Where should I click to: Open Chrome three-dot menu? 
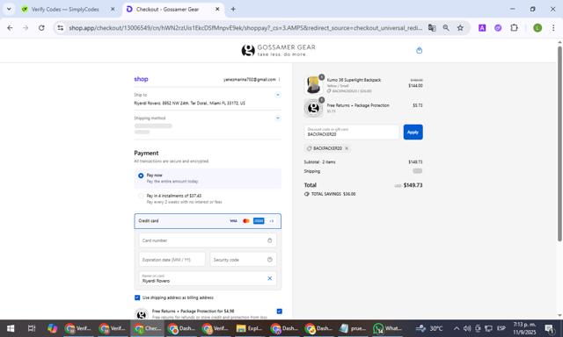(553, 27)
